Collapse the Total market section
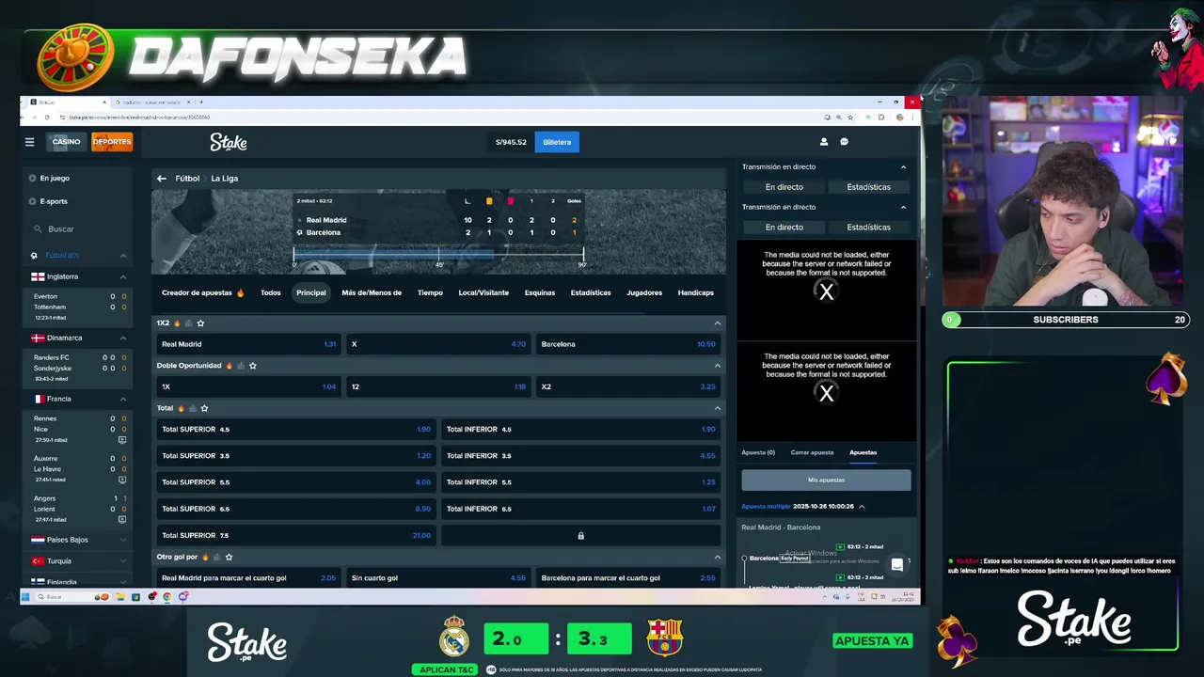The height and width of the screenshot is (677, 1204). [718, 408]
